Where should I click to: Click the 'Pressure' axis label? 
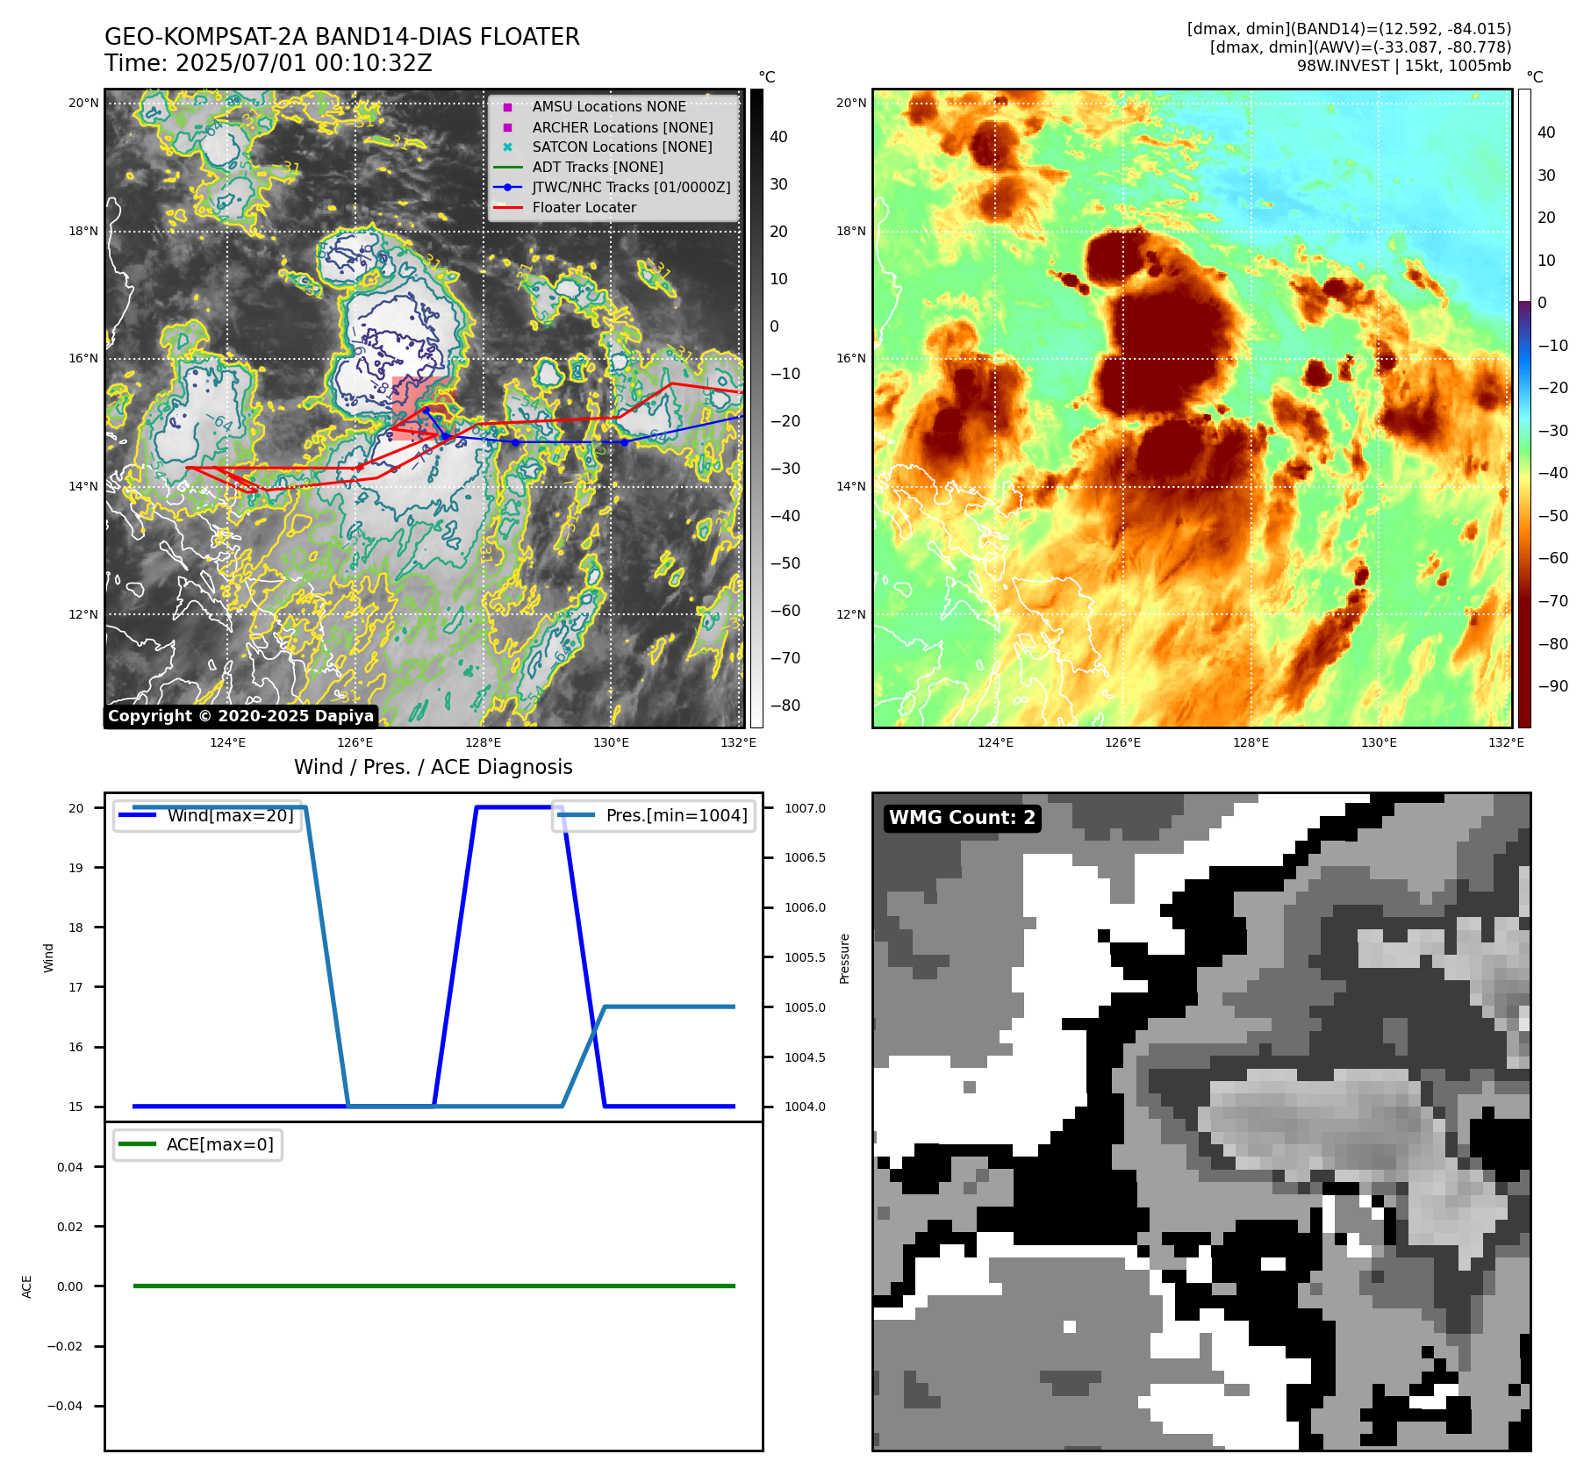point(845,958)
